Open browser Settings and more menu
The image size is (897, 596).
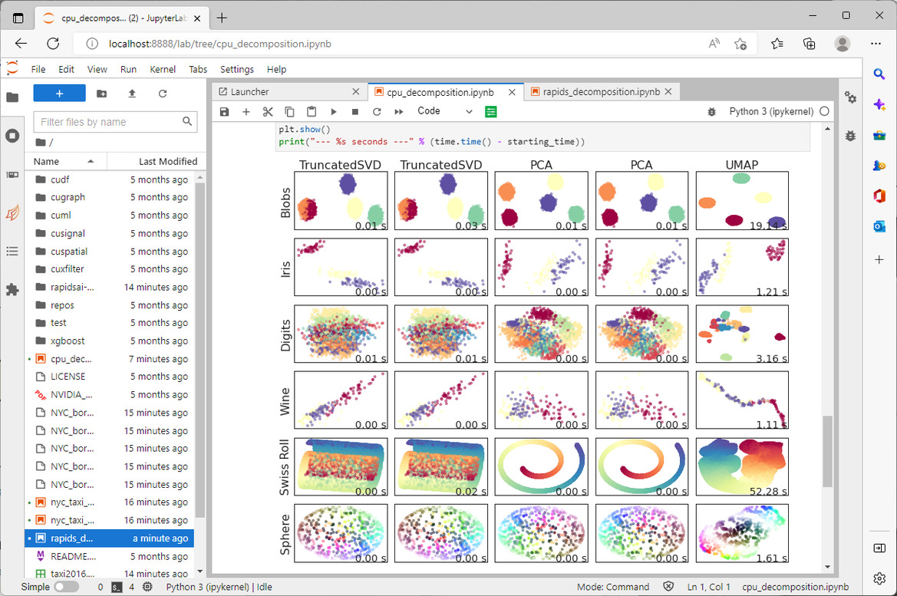876,44
